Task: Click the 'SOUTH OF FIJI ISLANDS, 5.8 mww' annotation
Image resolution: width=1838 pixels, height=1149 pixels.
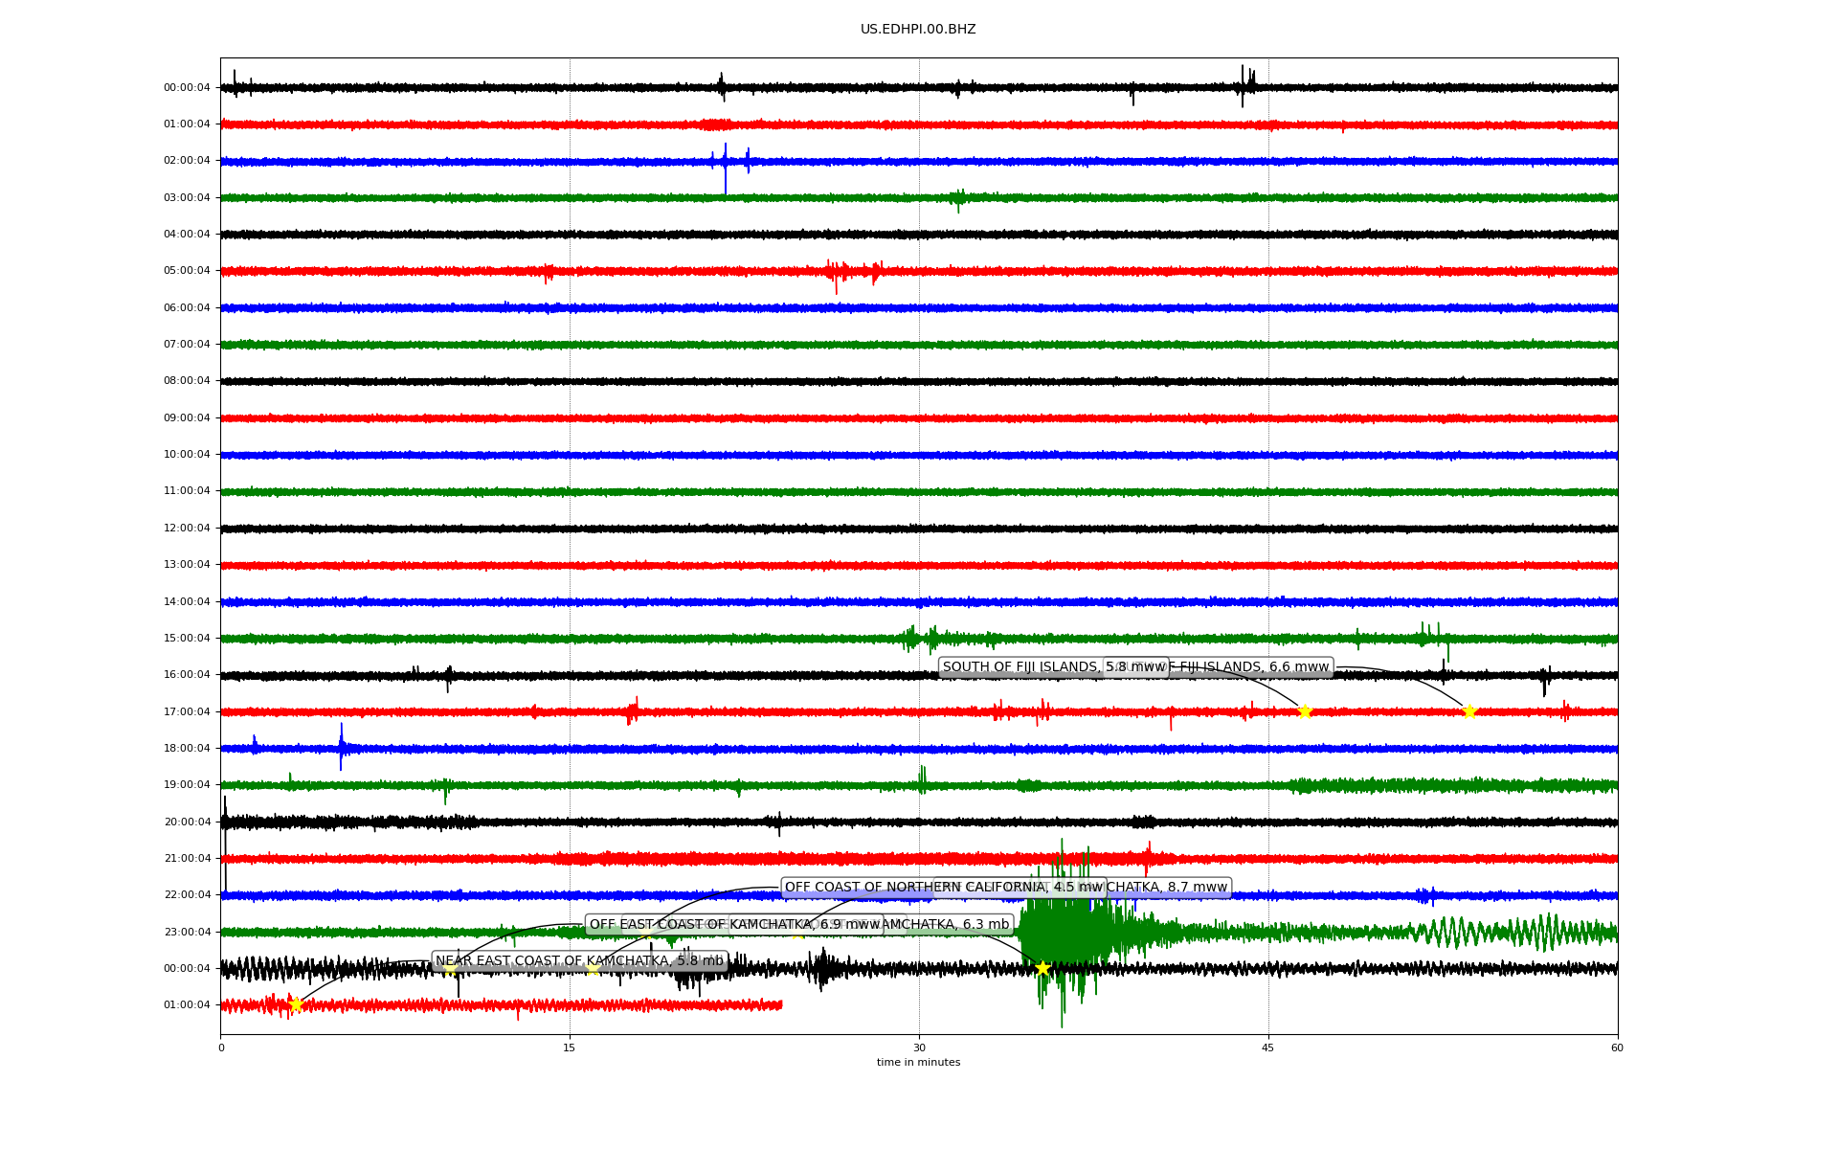Action: pos(1054,667)
